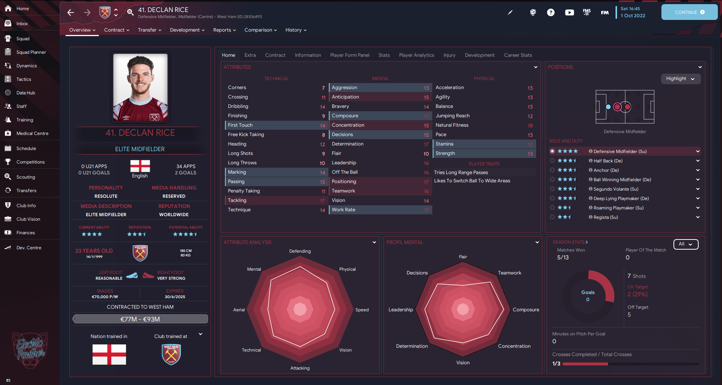Click the Goals donut chart
The image size is (722, 385).
click(x=588, y=296)
